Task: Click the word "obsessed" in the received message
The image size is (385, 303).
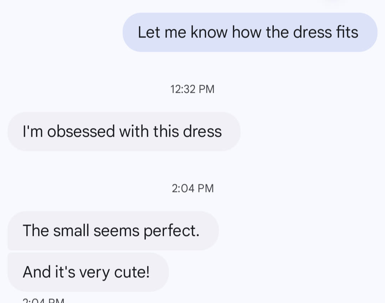Action: (x=81, y=132)
